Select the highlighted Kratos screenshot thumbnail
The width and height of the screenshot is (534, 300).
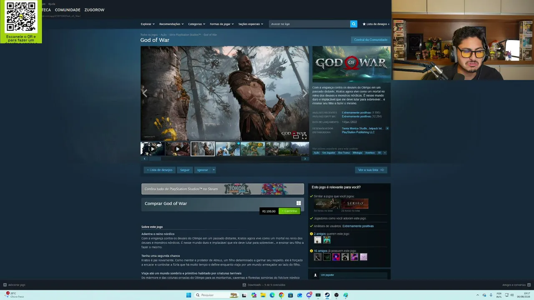point(203,149)
